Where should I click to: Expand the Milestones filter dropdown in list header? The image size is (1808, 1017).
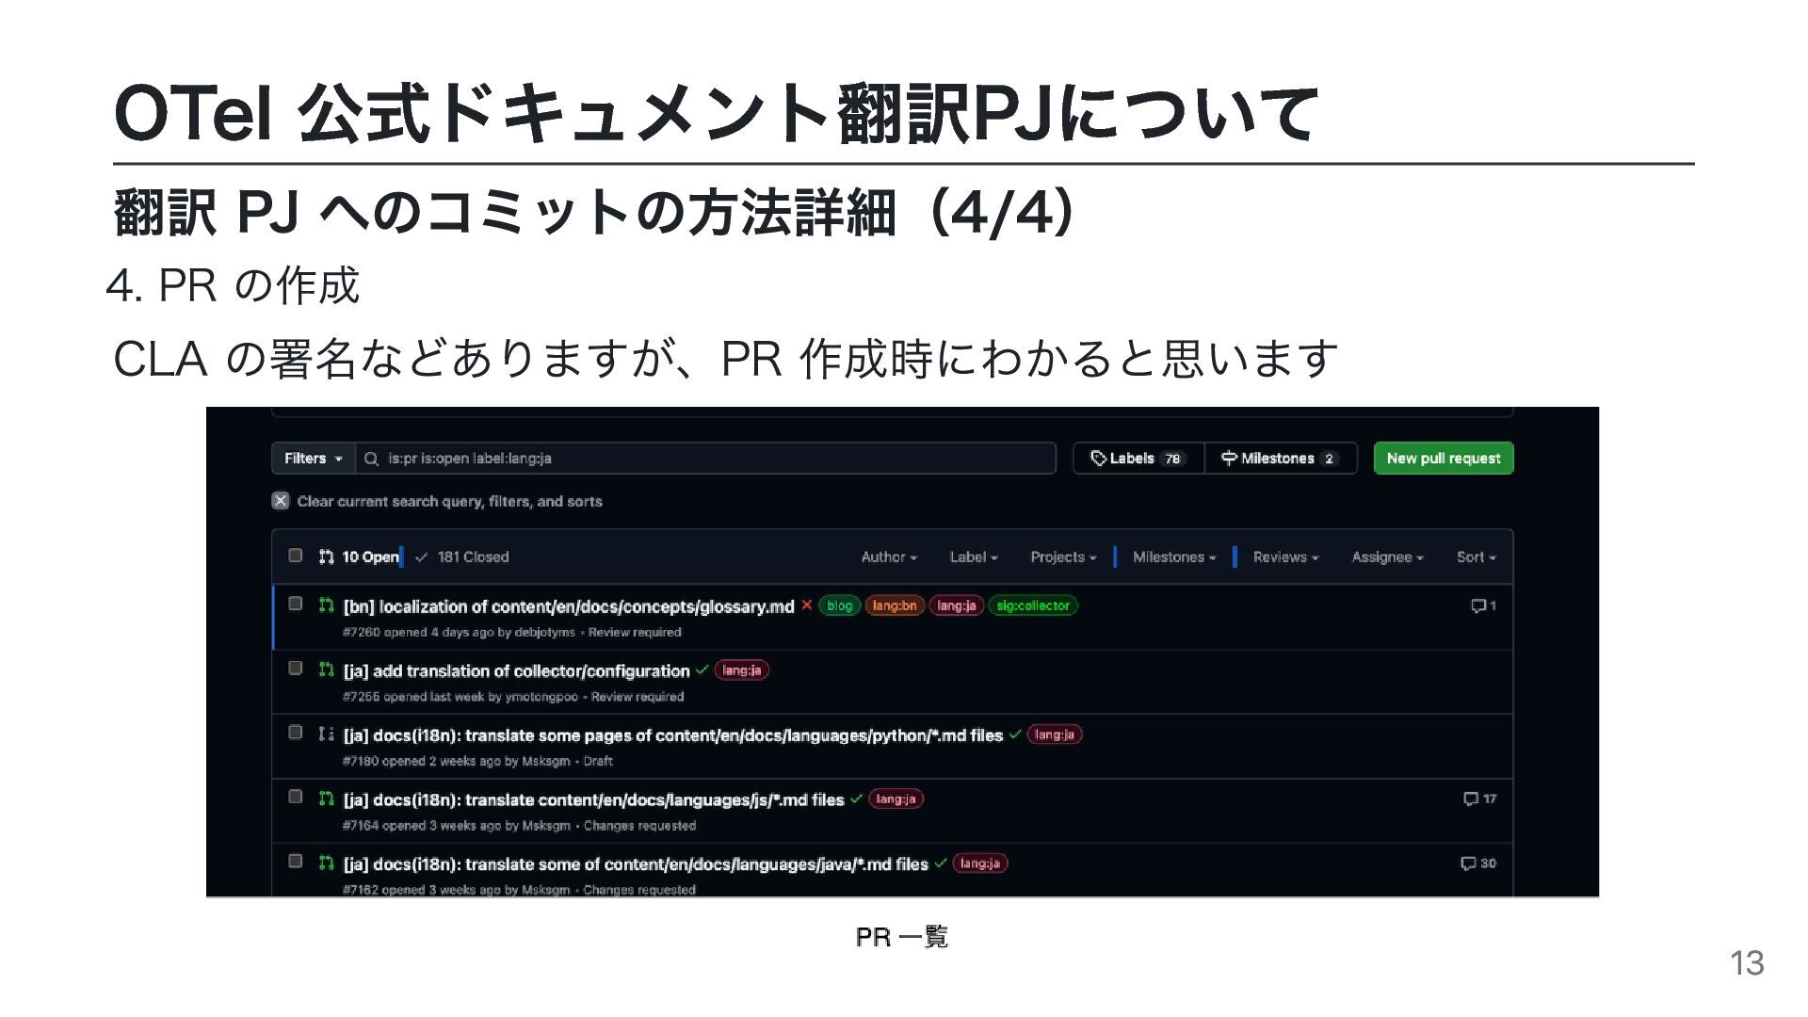(1174, 557)
